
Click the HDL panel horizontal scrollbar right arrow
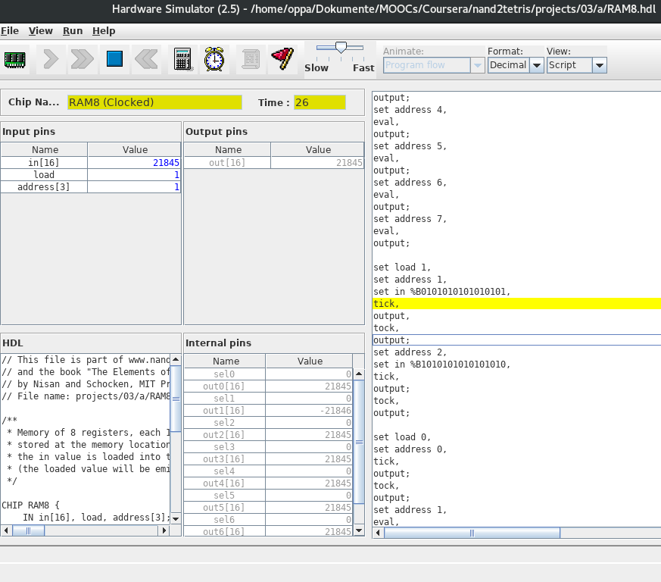point(164,531)
